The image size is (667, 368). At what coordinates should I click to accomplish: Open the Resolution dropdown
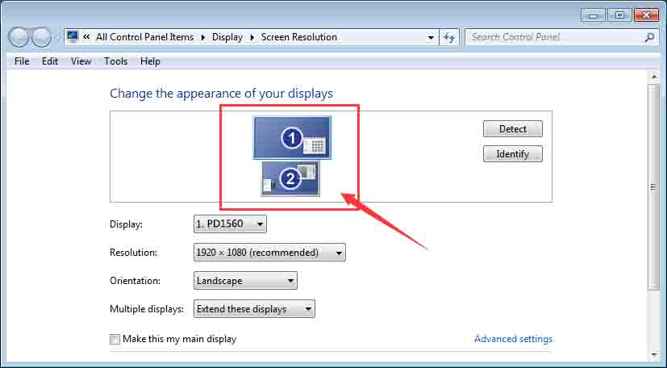[269, 253]
